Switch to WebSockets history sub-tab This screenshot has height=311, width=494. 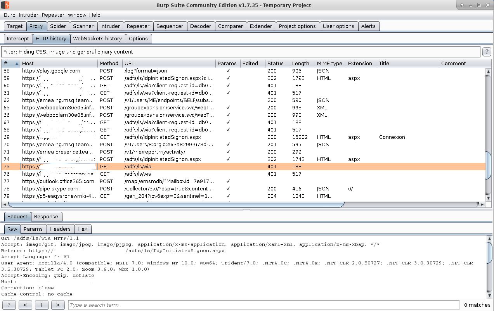pyautogui.click(x=97, y=38)
